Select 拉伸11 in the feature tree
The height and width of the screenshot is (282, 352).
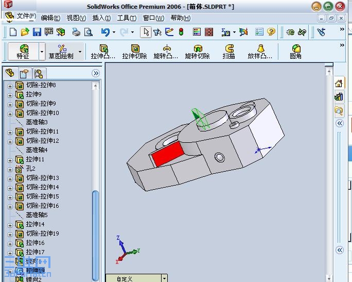point(35,159)
